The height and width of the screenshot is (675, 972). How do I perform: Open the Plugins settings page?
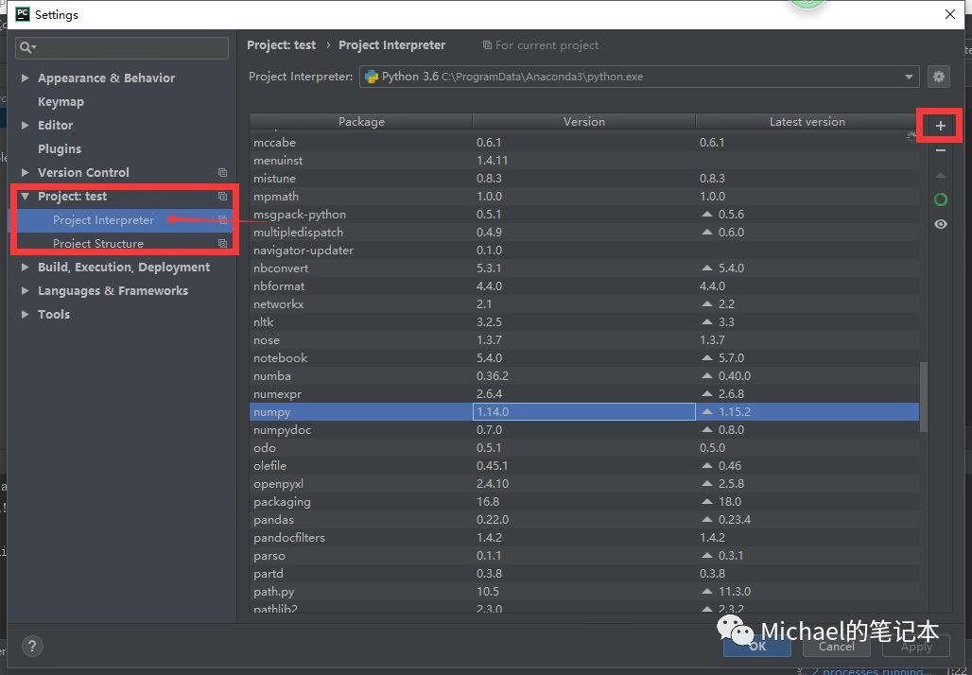(60, 149)
